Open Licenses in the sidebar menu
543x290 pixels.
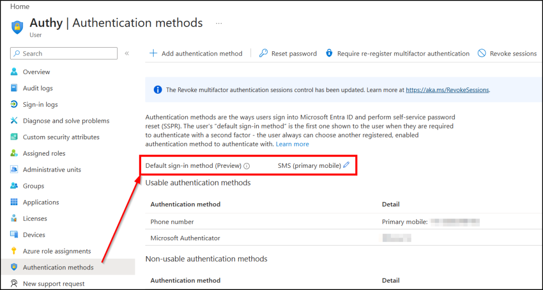(x=35, y=219)
